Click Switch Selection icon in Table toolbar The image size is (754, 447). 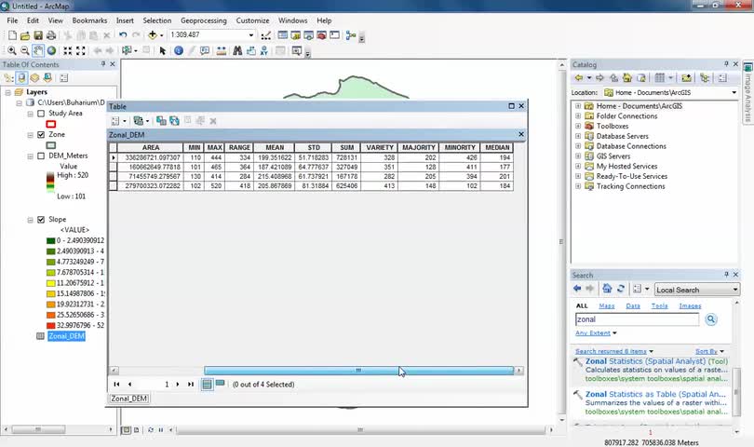tap(174, 121)
